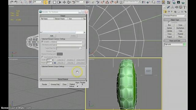196x110 pixels.
Task: Activate the Select and Link tool
Action: tap(21, 2)
